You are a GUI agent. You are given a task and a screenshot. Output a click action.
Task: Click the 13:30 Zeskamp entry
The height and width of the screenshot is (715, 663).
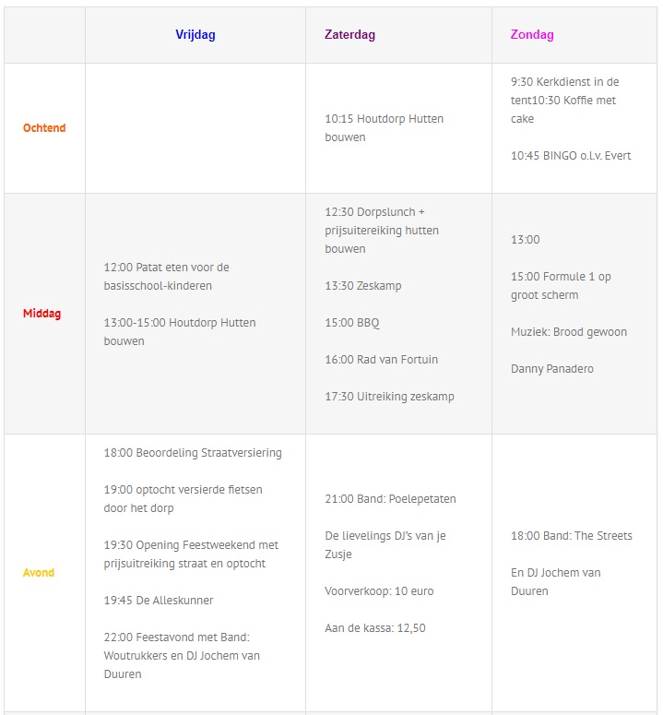363,285
